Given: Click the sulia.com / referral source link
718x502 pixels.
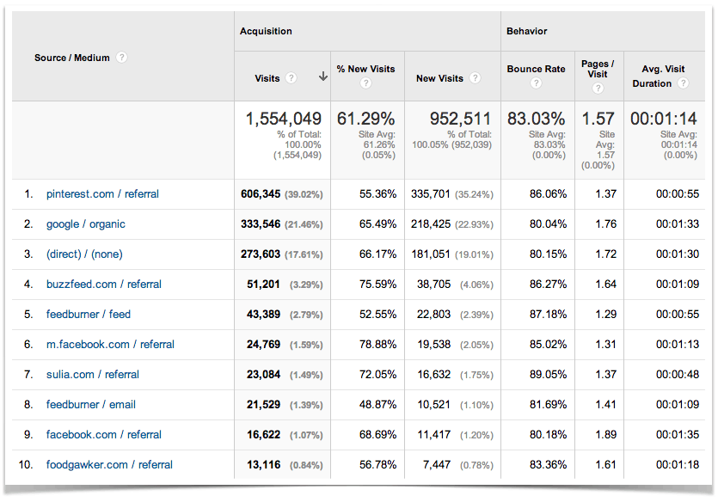Looking at the screenshot, I should click(x=93, y=375).
